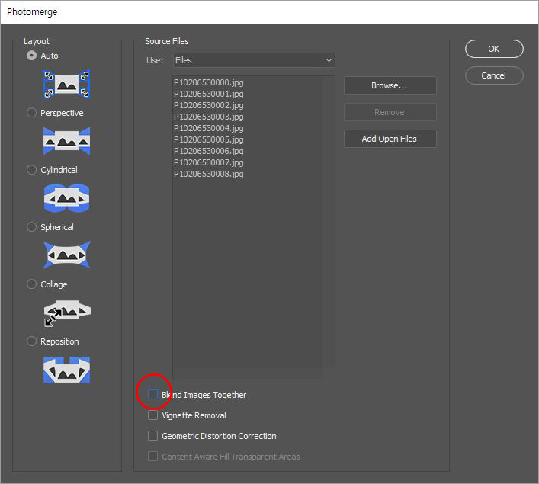Select the Perspective radio button
The width and height of the screenshot is (539, 484).
pyautogui.click(x=31, y=113)
